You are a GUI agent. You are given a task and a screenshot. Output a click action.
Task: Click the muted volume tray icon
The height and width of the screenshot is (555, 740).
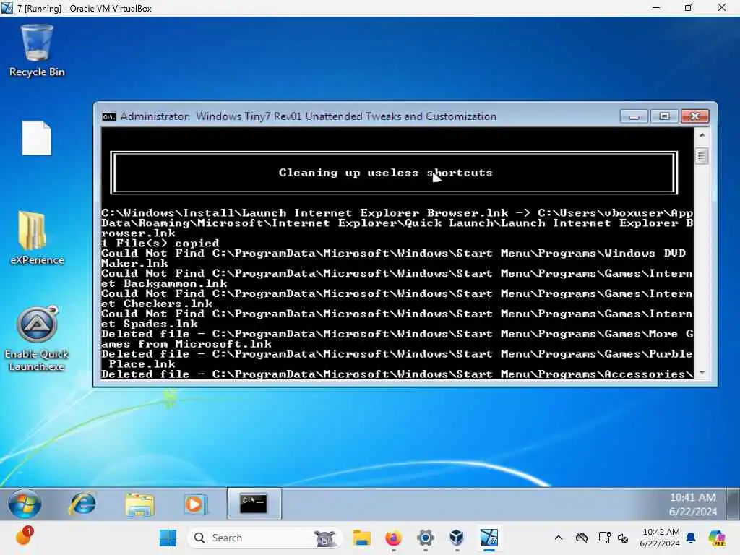(623, 538)
